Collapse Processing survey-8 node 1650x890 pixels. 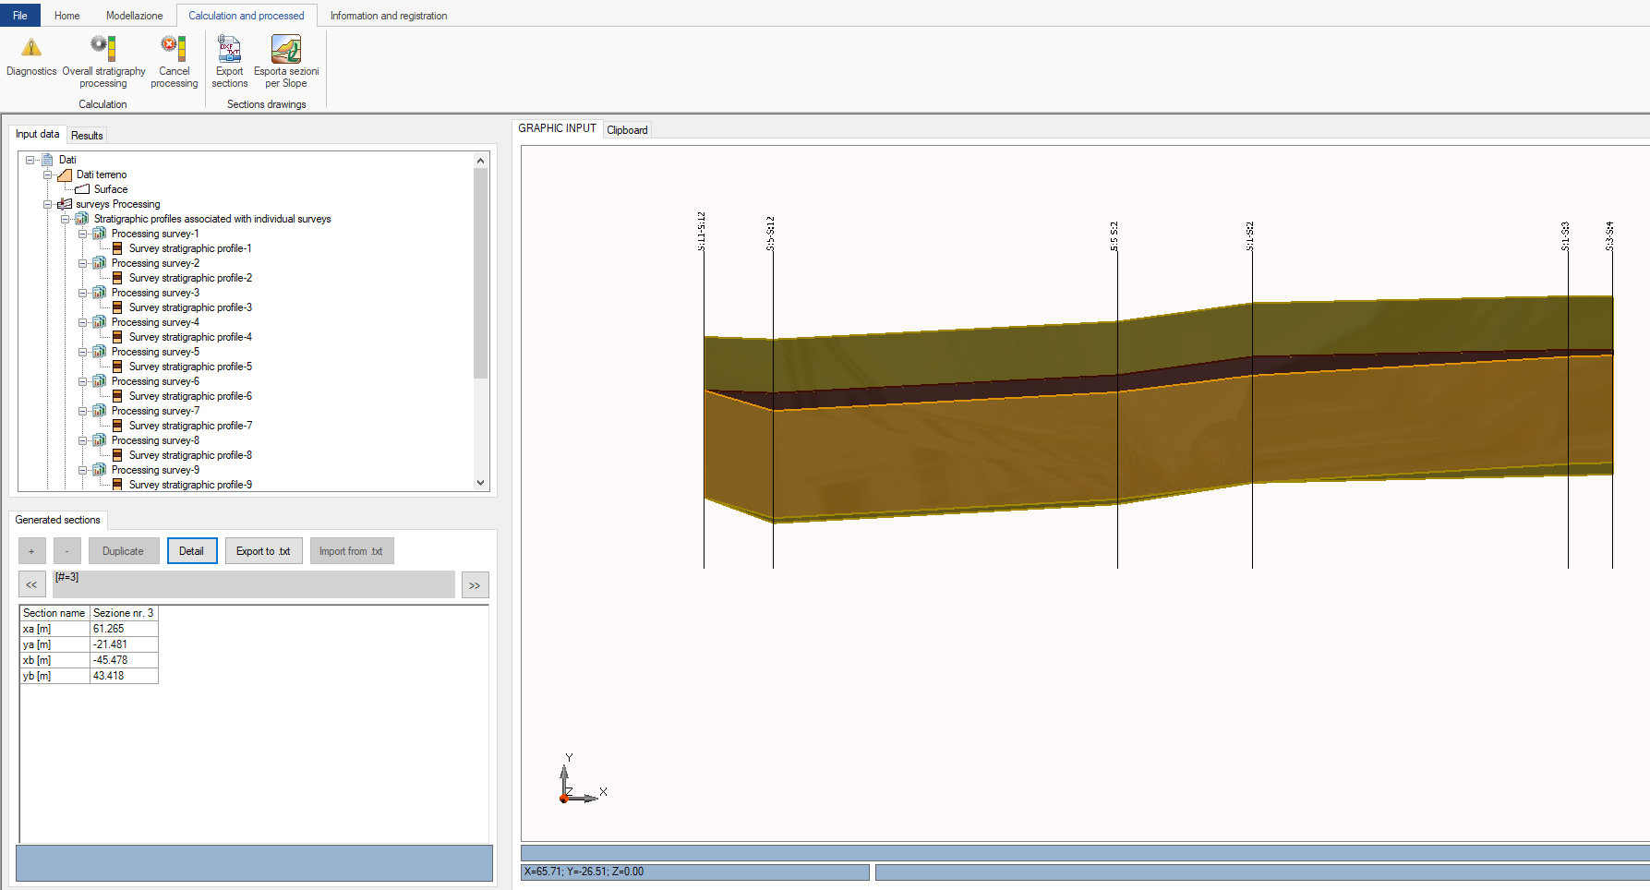[x=82, y=440]
